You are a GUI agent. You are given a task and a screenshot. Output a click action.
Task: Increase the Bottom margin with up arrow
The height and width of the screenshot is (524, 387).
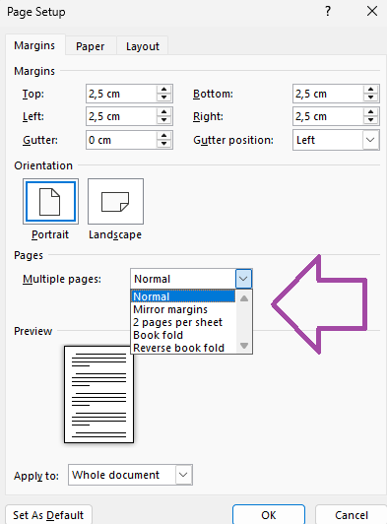point(370,90)
